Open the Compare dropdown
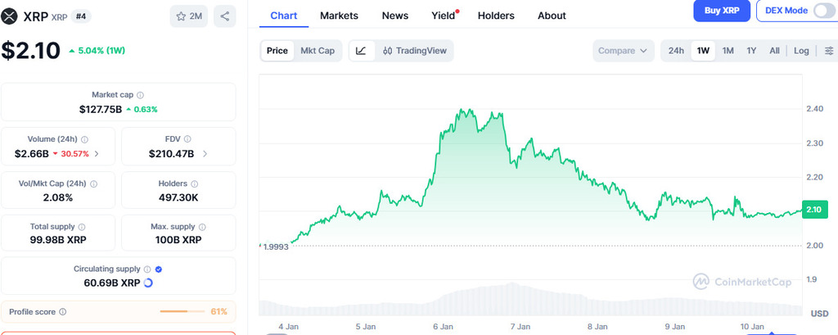Image resolution: width=838 pixels, height=335 pixels. tap(623, 51)
